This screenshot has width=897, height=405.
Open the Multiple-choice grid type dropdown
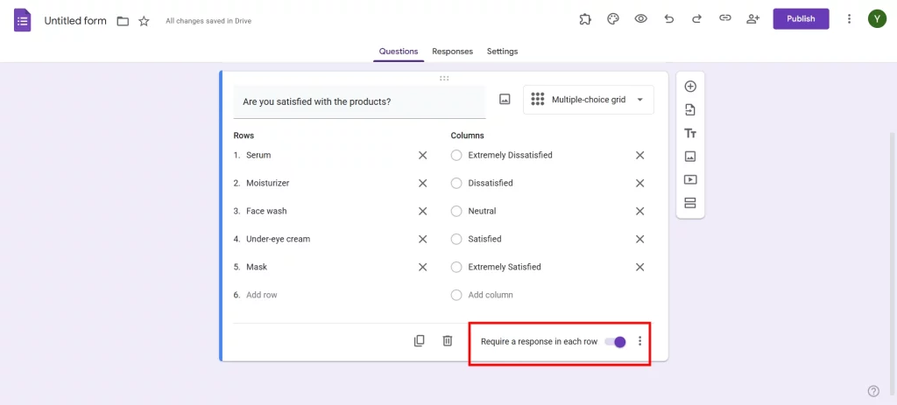[588, 100]
